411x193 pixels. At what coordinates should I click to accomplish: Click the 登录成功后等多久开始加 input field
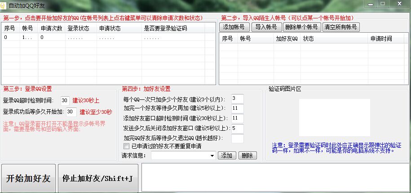pyautogui.click(x=71, y=112)
